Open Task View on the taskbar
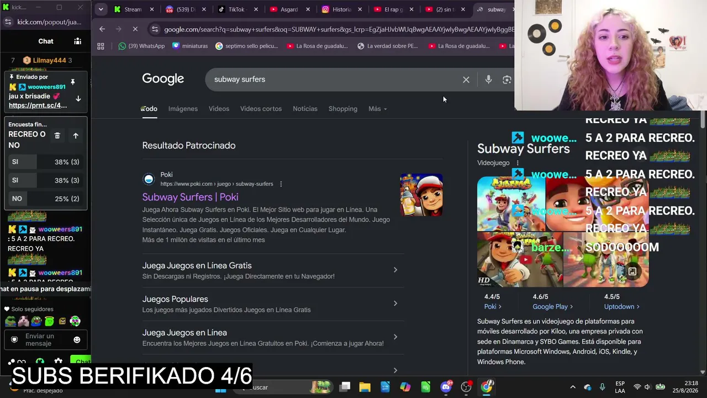Viewport: 707px width, 398px height. pyautogui.click(x=345, y=387)
